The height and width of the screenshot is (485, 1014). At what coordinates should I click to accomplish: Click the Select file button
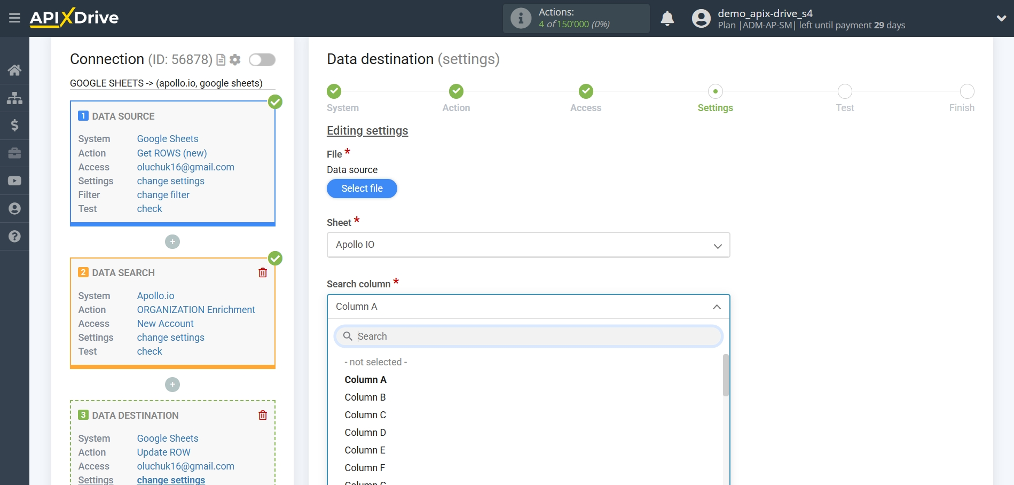coord(361,189)
